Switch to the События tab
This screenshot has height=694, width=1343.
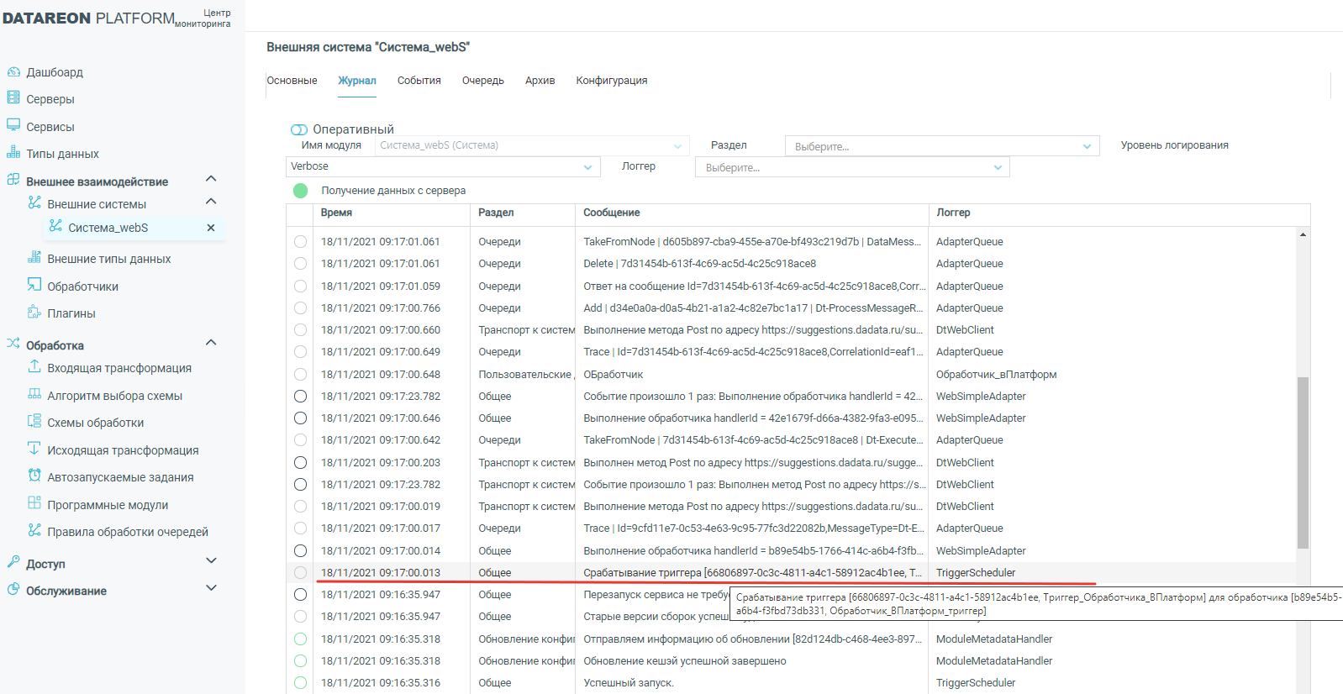(419, 81)
